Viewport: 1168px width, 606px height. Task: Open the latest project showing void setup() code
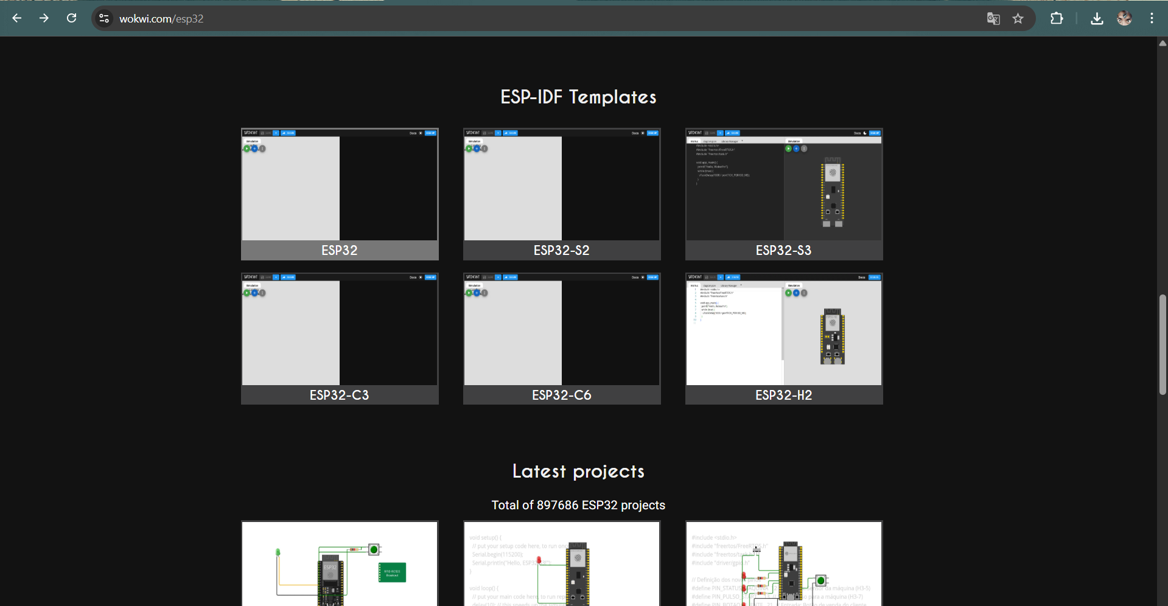(x=562, y=563)
